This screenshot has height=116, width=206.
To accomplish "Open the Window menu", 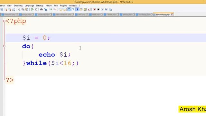I will (x=73, y=6).
